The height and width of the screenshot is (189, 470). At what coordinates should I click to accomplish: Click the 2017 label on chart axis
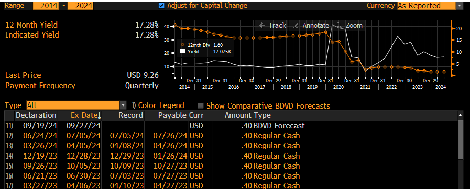[x=259, y=87]
